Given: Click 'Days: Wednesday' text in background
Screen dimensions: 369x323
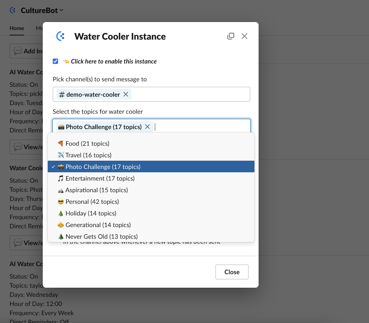Looking at the screenshot, I should click(34, 295).
